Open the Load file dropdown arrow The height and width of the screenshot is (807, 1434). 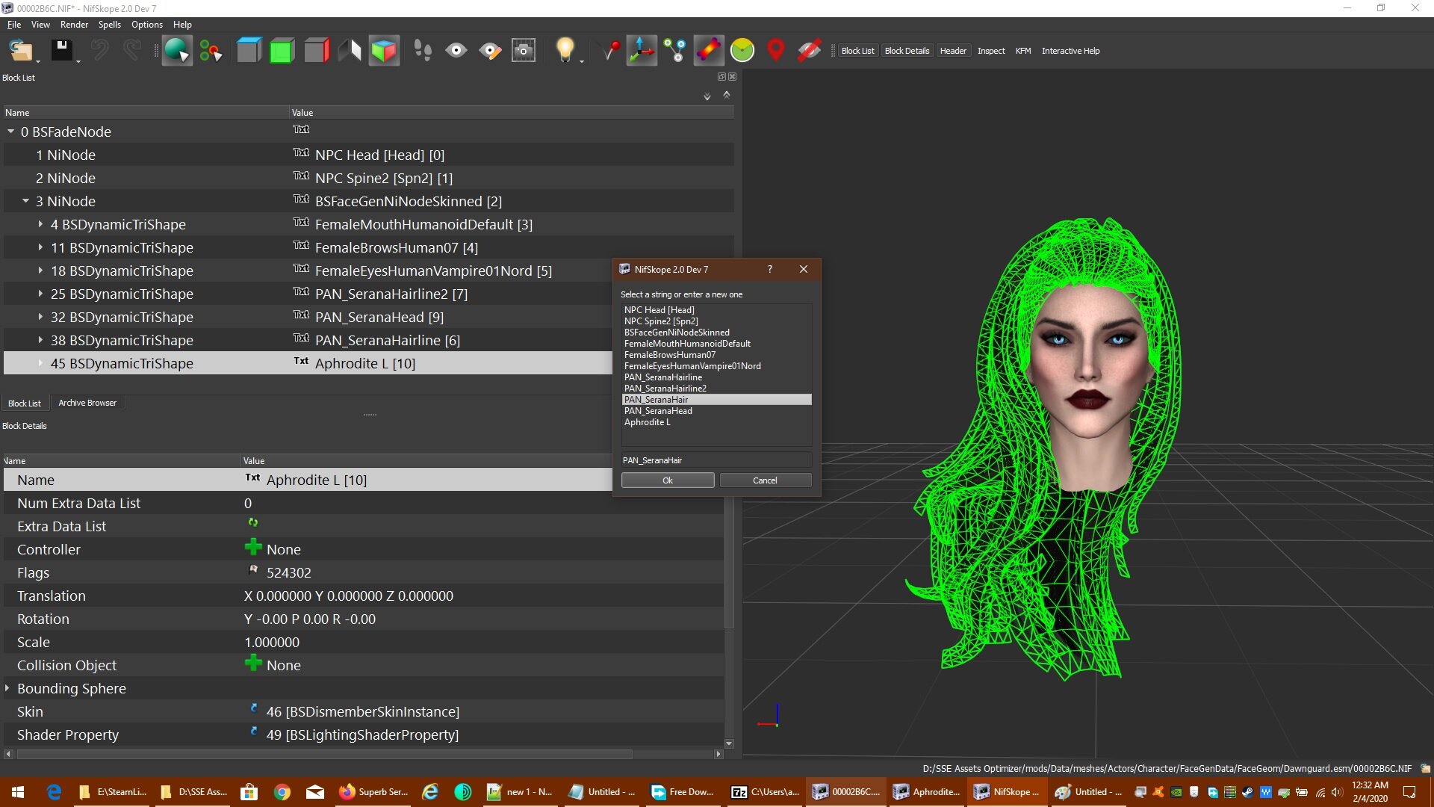click(38, 61)
